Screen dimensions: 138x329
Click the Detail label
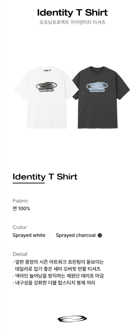click(20, 254)
